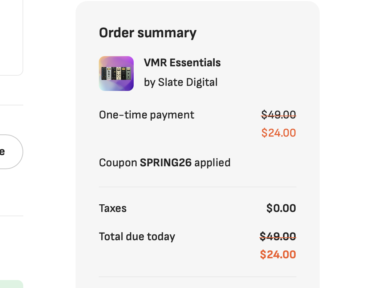The image size is (389, 288).
Task: Click crossed-out $49.00 beside Total due today
Action: pyautogui.click(x=278, y=237)
